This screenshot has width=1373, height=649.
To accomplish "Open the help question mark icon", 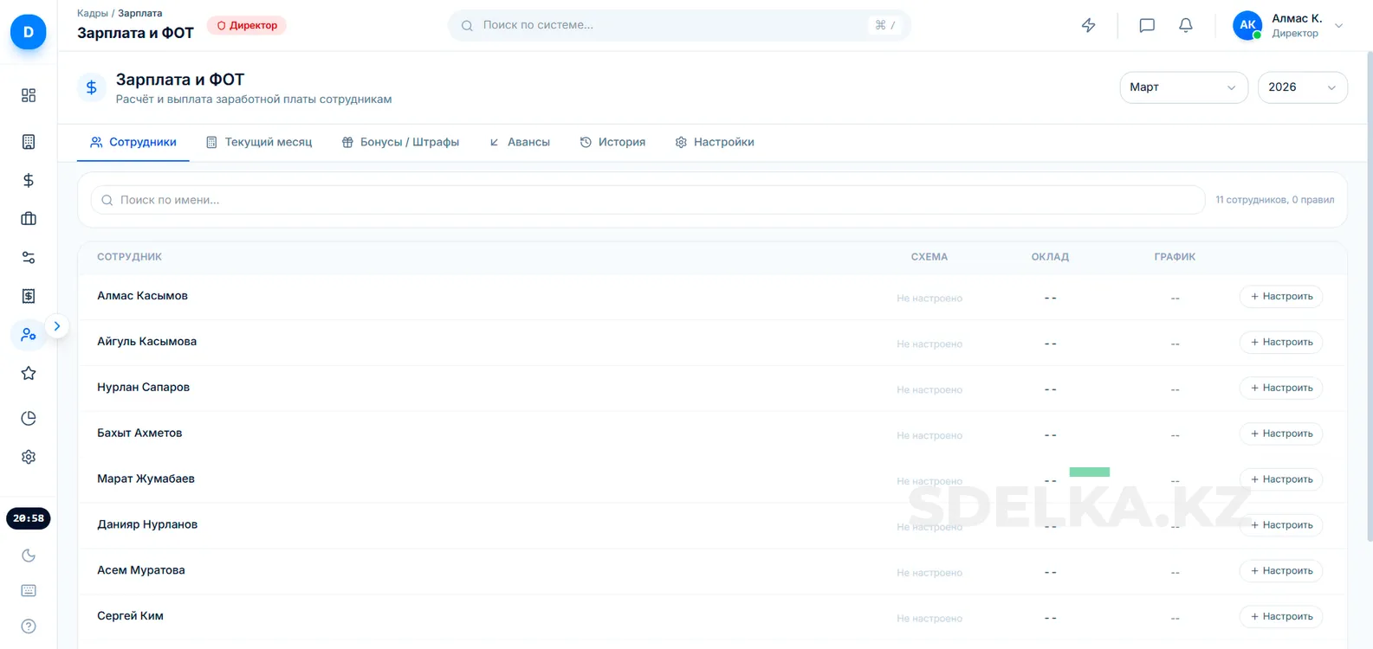I will pyautogui.click(x=29, y=627).
